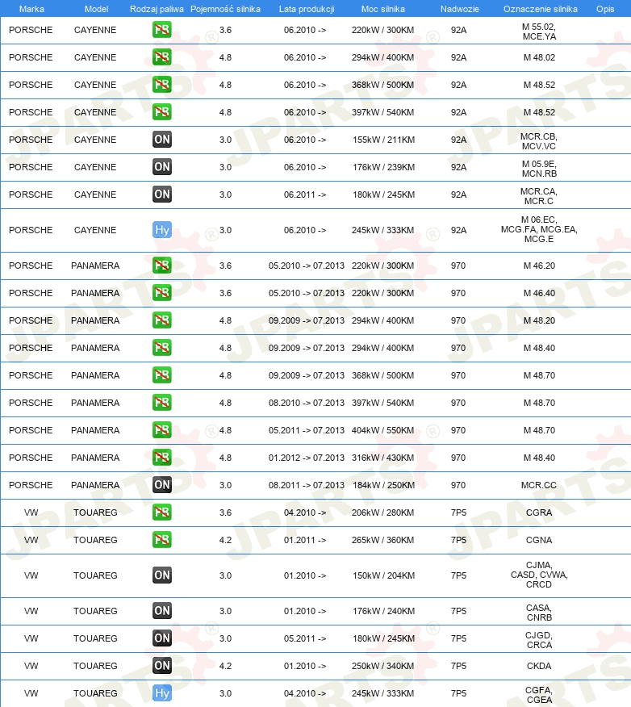
Task: Click petrol icon in Panamera 316kW / 430KM row
Action: click(162, 458)
